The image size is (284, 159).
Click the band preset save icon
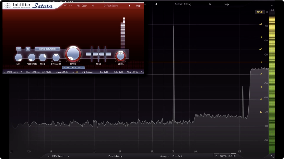point(28,49)
